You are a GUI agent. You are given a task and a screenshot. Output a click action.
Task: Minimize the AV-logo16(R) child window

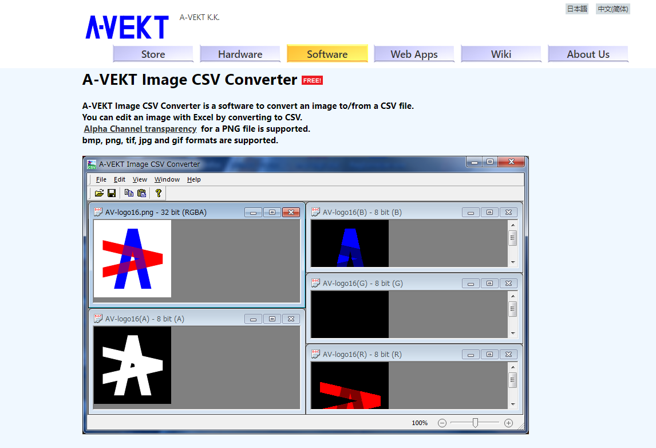point(471,355)
